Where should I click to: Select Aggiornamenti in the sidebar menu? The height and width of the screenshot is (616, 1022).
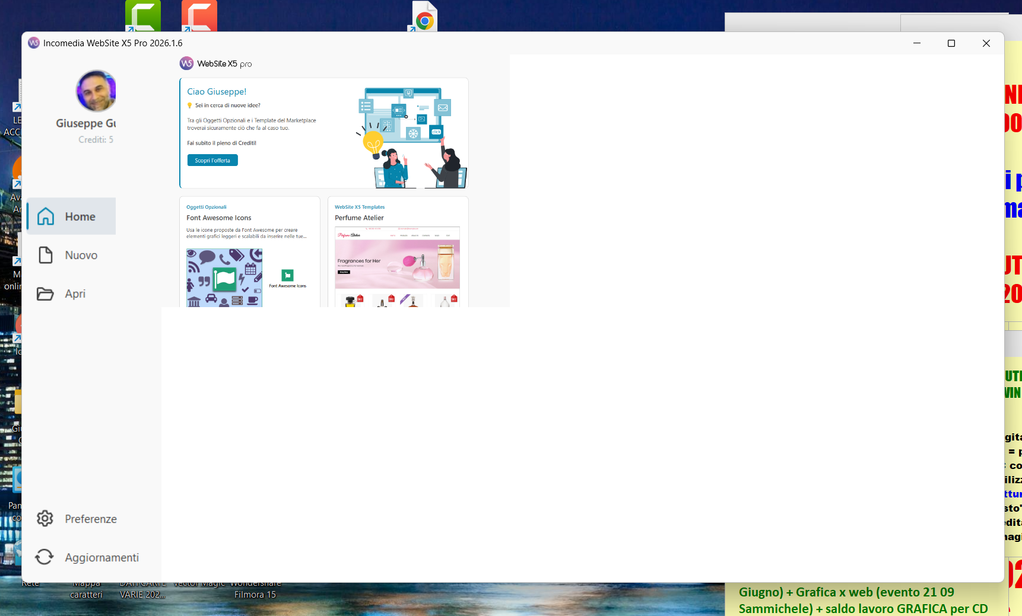101,558
